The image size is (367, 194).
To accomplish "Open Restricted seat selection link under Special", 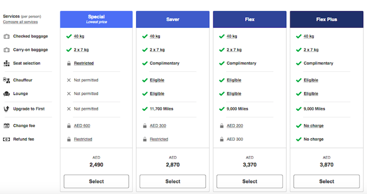I will pyautogui.click(x=84, y=64).
